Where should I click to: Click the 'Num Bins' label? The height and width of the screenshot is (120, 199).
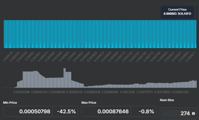coord(167,100)
